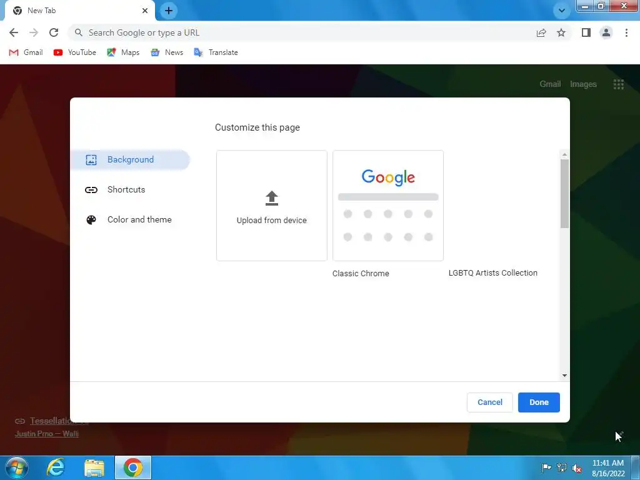Open the Maps bookmark
Viewport: 640px width, 480px height.
tap(123, 52)
